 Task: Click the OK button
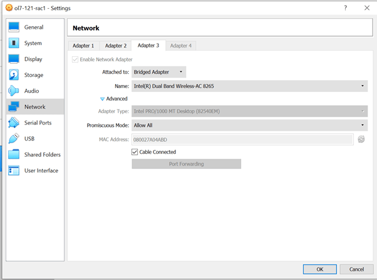pos(319,269)
